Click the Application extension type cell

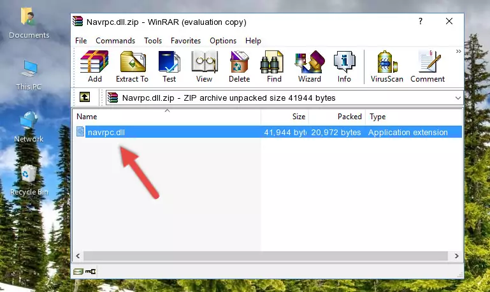tap(408, 132)
